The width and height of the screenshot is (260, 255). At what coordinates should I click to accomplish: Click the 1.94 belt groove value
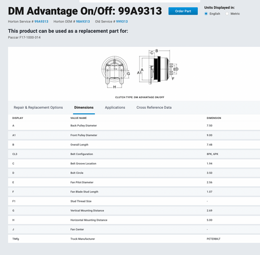click(x=210, y=164)
